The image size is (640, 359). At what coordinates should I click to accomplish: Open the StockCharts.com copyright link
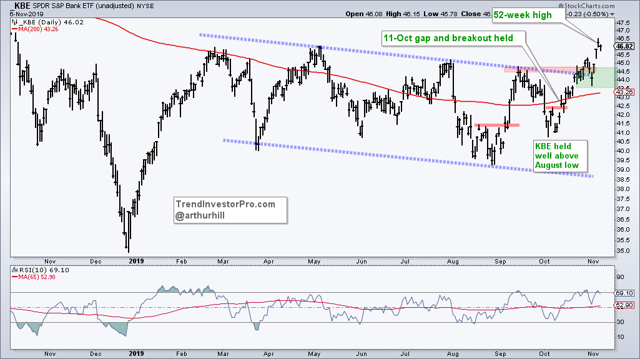pyautogui.click(x=586, y=6)
